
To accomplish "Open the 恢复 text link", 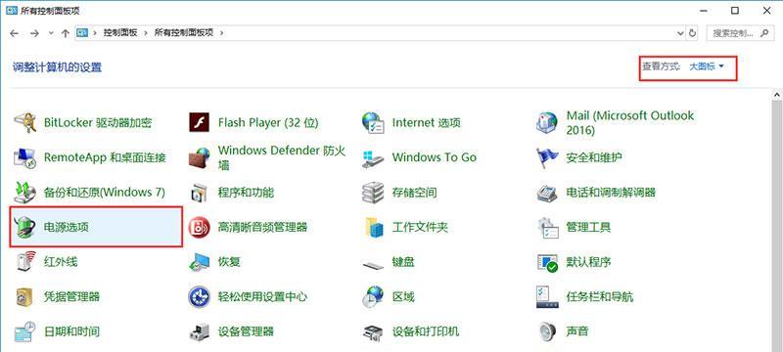I will (x=229, y=262).
